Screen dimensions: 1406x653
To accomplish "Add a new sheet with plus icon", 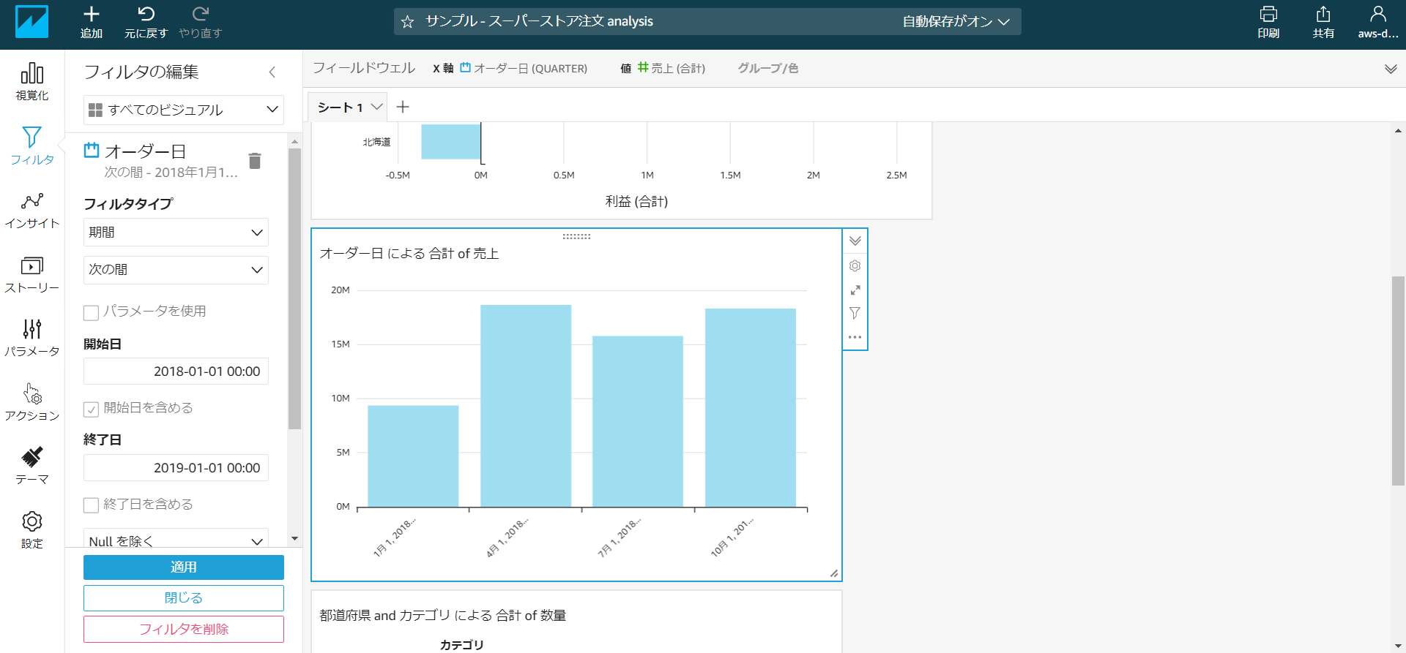I will [403, 107].
